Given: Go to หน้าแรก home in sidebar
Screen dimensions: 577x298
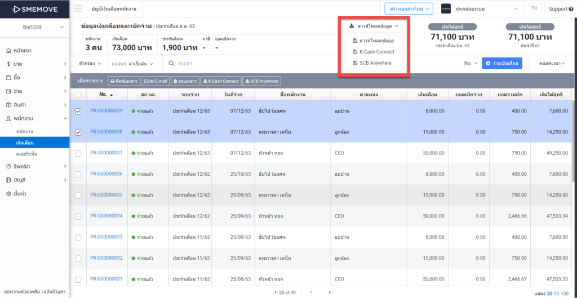Looking at the screenshot, I should [x=23, y=50].
